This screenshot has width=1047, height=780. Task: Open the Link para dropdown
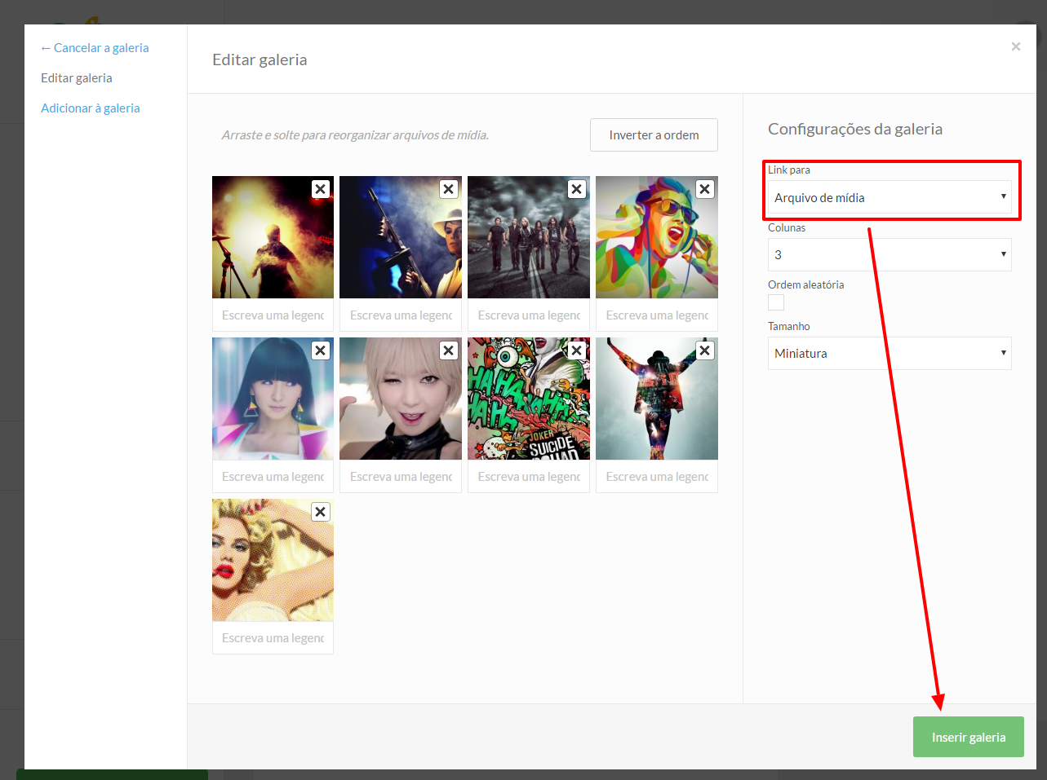click(x=890, y=197)
